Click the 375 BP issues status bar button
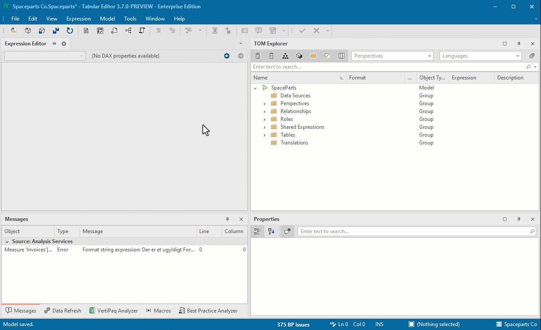The image size is (541, 330). click(293, 324)
